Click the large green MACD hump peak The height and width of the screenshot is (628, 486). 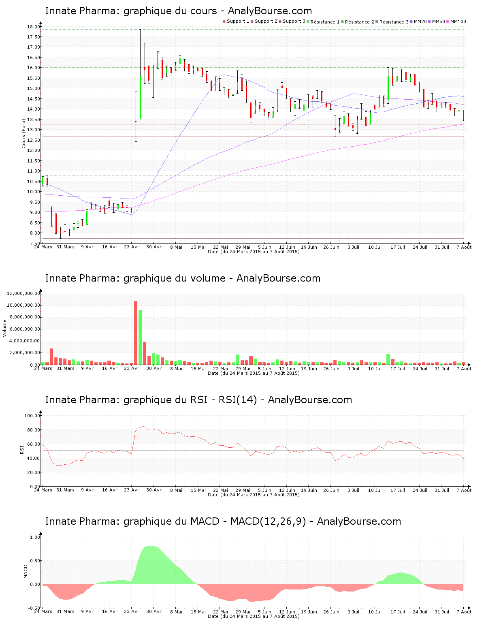[x=151, y=565]
